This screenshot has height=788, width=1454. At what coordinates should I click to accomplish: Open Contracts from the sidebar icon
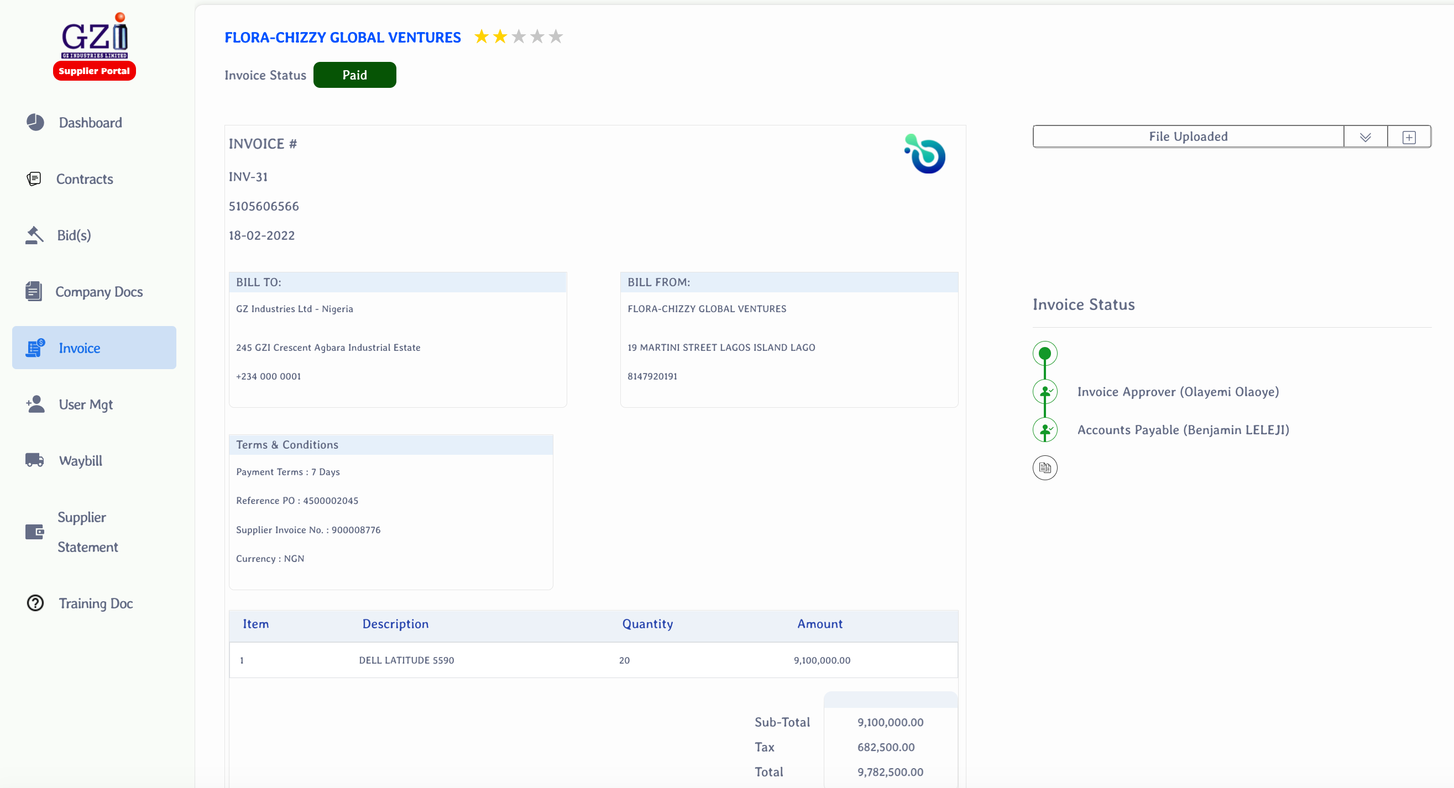(x=35, y=178)
